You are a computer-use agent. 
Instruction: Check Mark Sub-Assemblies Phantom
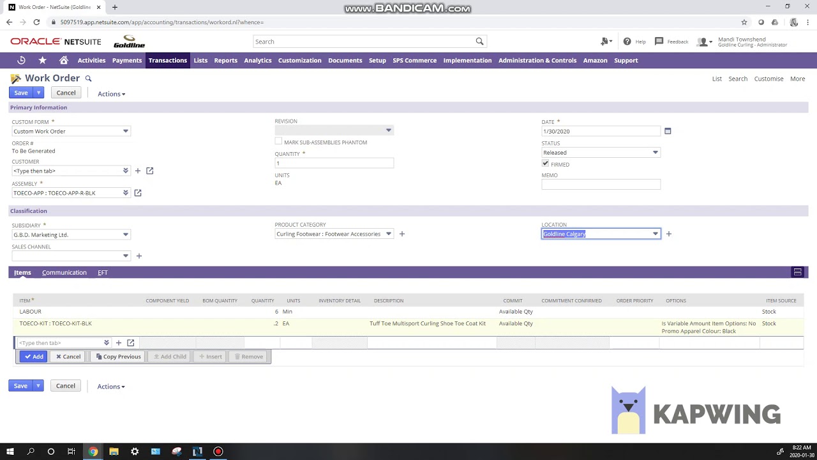coord(278,141)
